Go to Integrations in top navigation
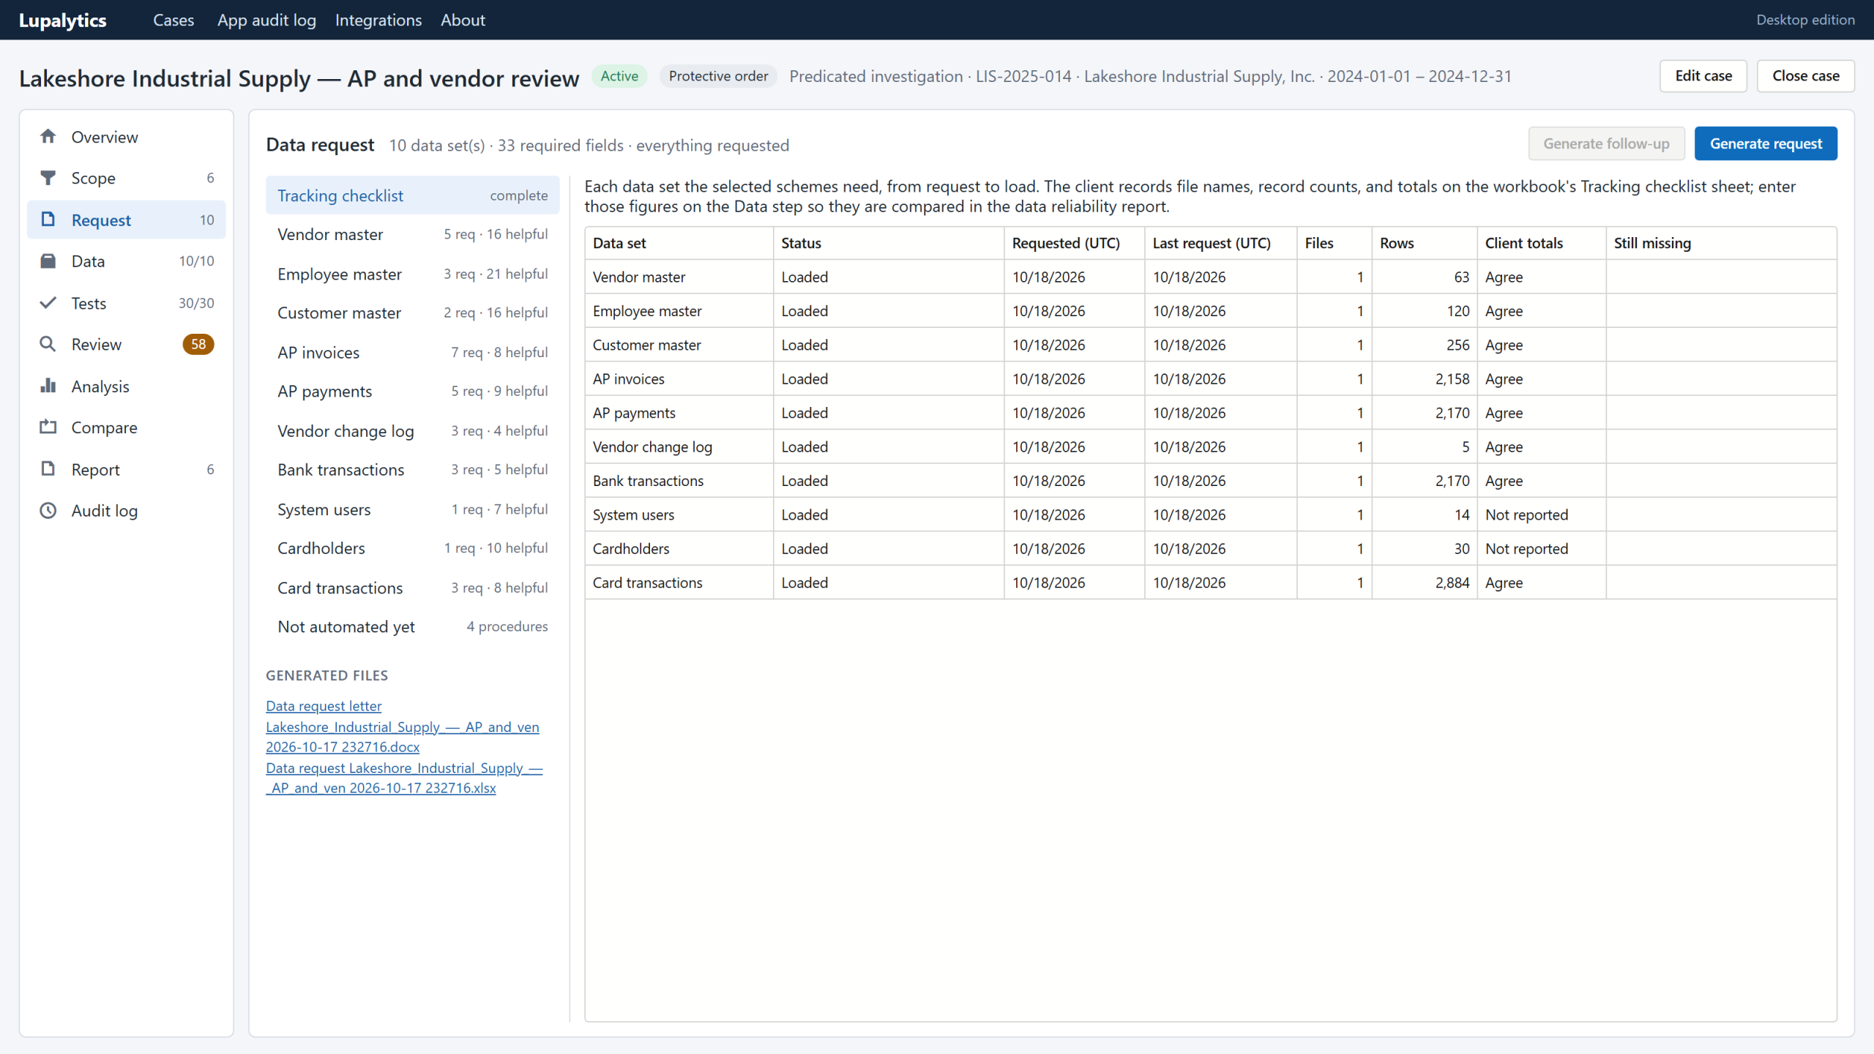This screenshot has height=1054, width=1874. [x=378, y=20]
